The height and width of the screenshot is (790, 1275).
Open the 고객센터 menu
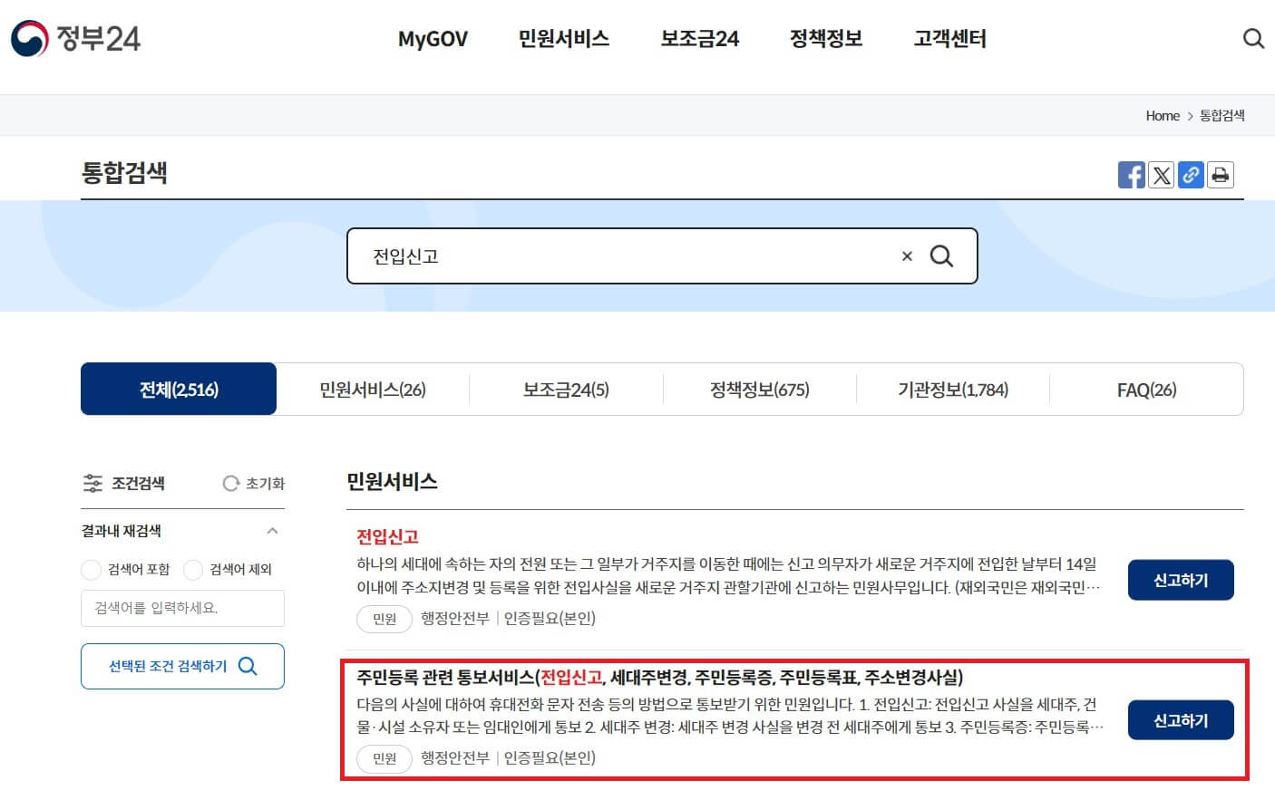(949, 39)
